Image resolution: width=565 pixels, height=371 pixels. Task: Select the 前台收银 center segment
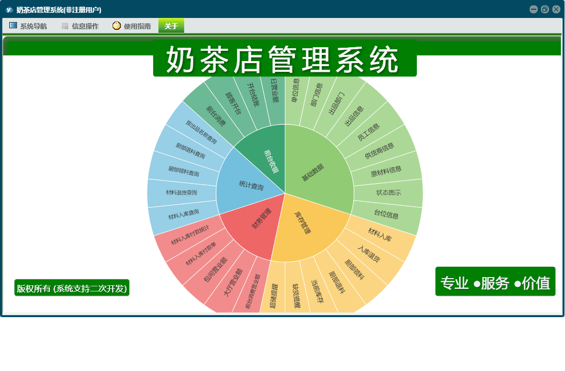coord(271,161)
